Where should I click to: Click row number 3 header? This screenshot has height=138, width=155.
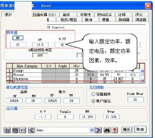coord(9,79)
